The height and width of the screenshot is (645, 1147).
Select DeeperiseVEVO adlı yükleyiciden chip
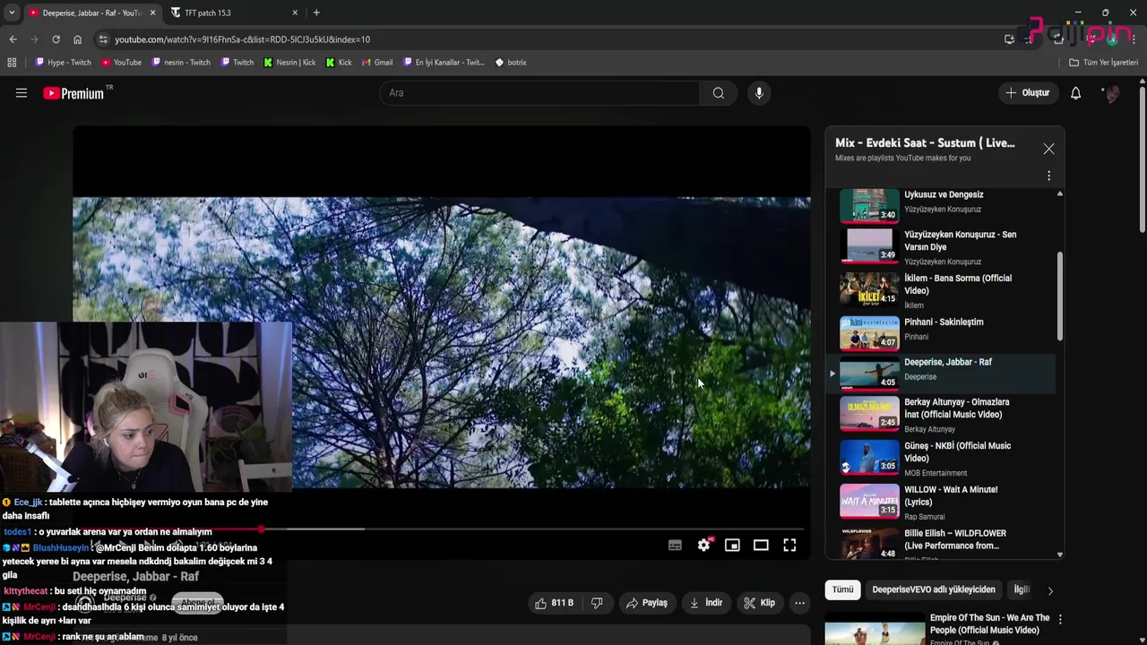(x=934, y=589)
